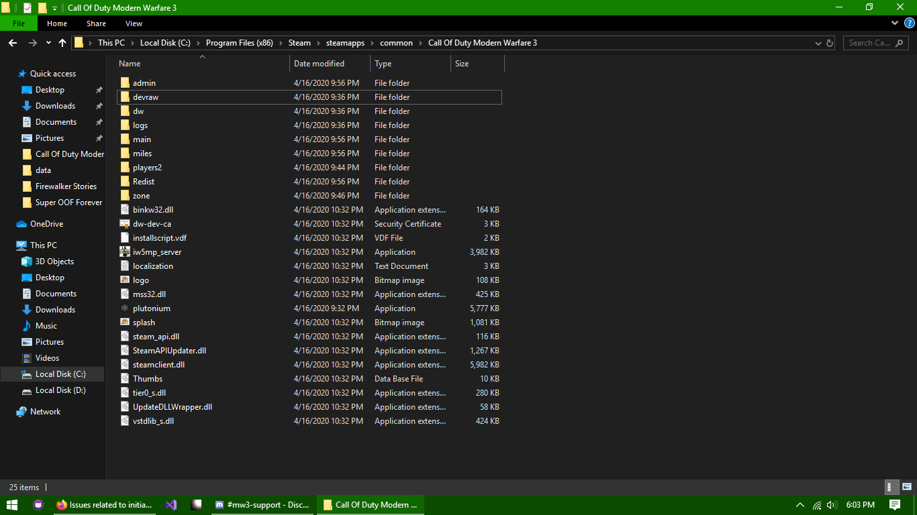Click the admin folder icon
Viewport: 917px width, 515px height.
[125, 83]
